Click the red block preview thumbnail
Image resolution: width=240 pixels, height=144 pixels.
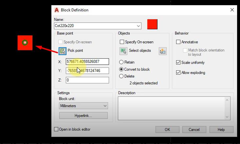click(152, 24)
